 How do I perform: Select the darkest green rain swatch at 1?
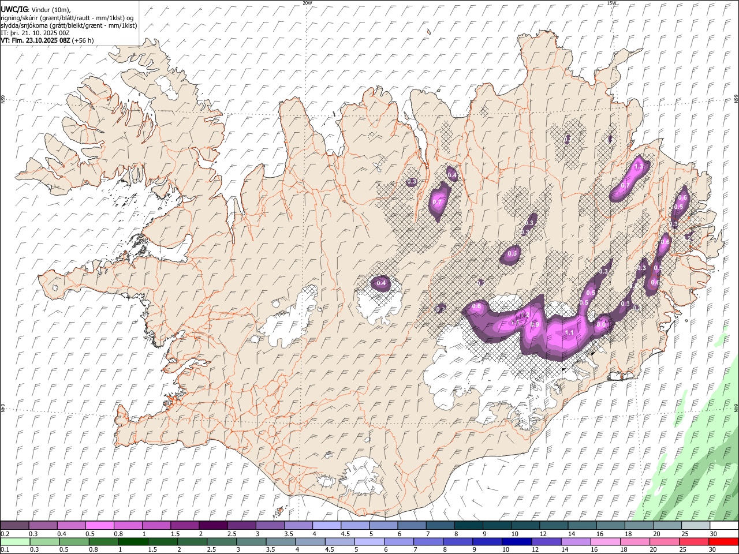[x=133, y=541]
